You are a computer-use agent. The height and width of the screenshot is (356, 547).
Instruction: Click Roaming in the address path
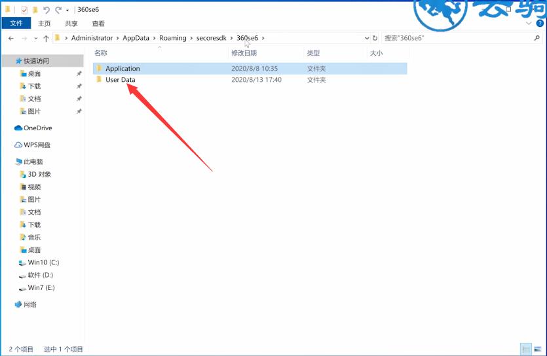(173, 38)
